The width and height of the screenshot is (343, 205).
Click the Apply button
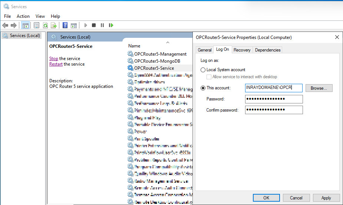click(x=326, y=198)
